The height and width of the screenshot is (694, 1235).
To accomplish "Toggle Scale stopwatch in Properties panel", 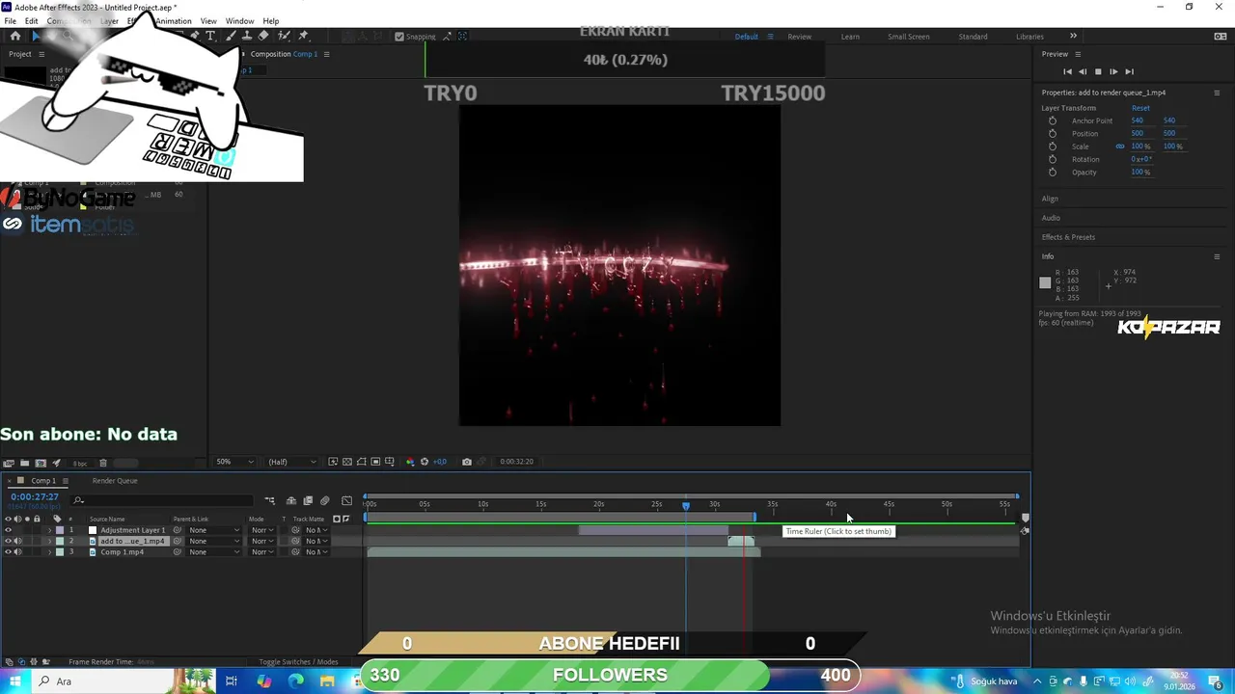I will coord(1052,147).
